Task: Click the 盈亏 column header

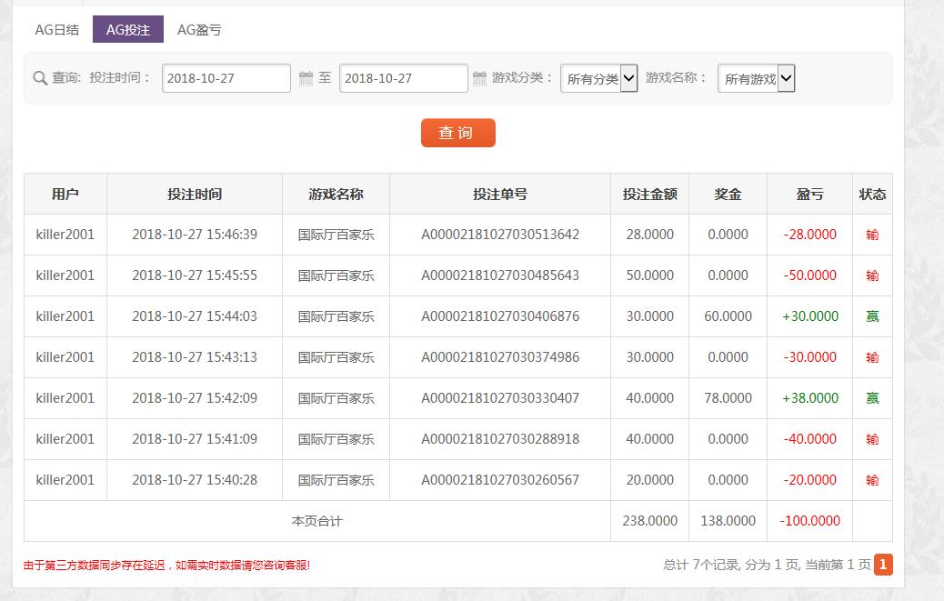Action: pyautogui.click(x=809, y=194)
